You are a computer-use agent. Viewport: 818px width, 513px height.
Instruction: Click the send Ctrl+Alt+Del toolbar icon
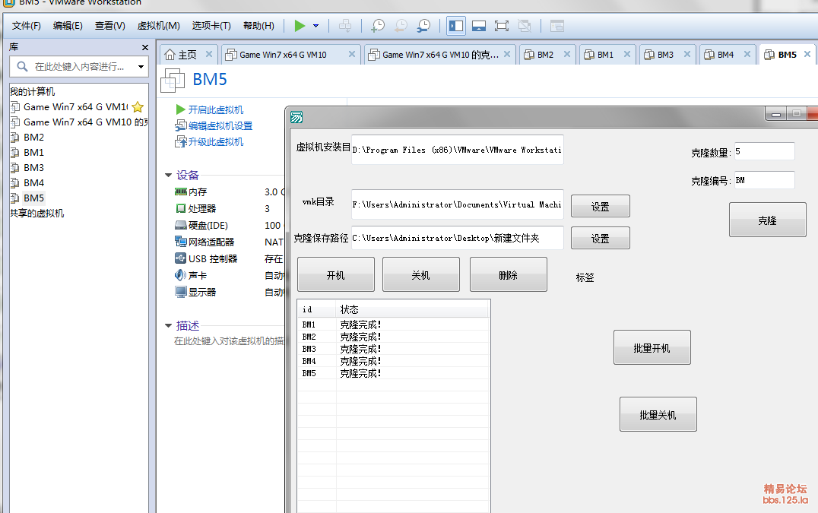pos(345,26)
